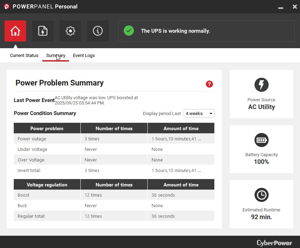Select the Boost row in voltage table
Image resolution: width=300 pixels, height=248 pixels.
(114, 195)
